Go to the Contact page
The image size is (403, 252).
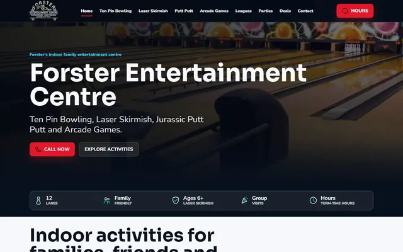coord(305,11)
